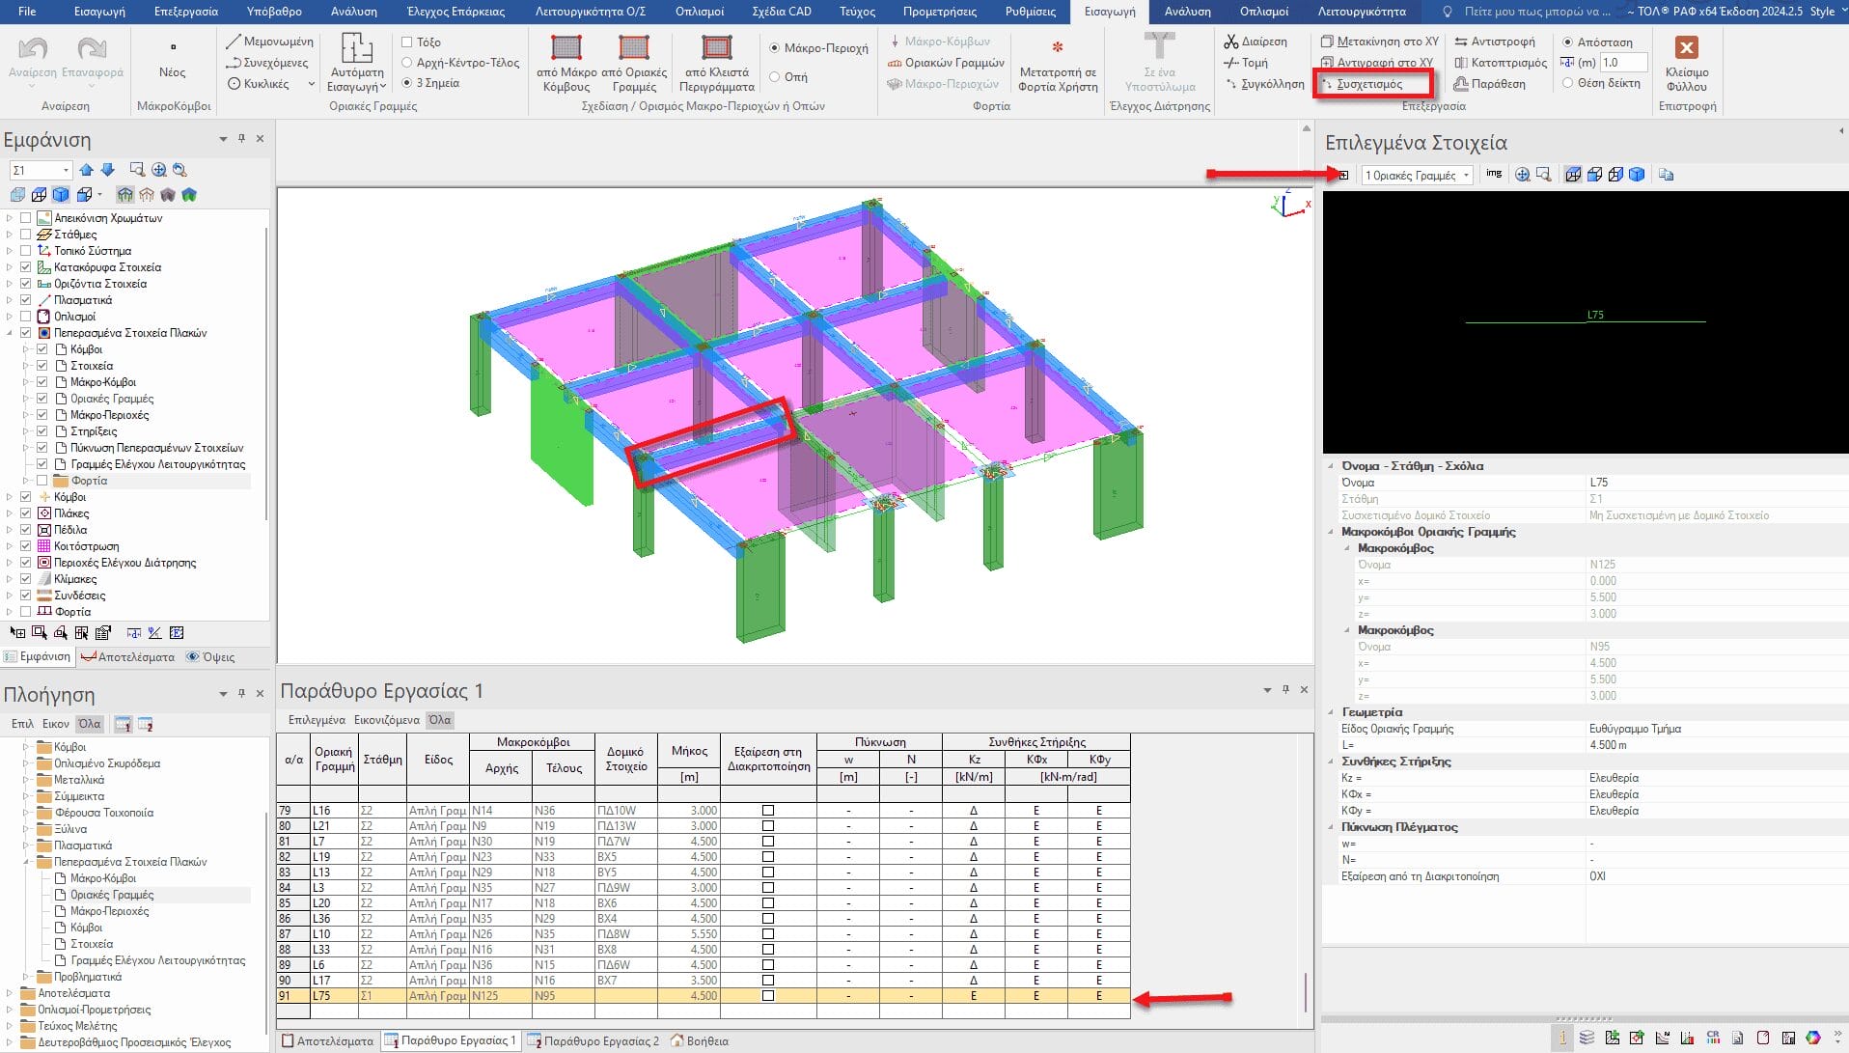Click the 'Αυτόματη Εισαγωγή' icon
Viewport: 1849px width, 1053px height.
(x=356, y=48)
